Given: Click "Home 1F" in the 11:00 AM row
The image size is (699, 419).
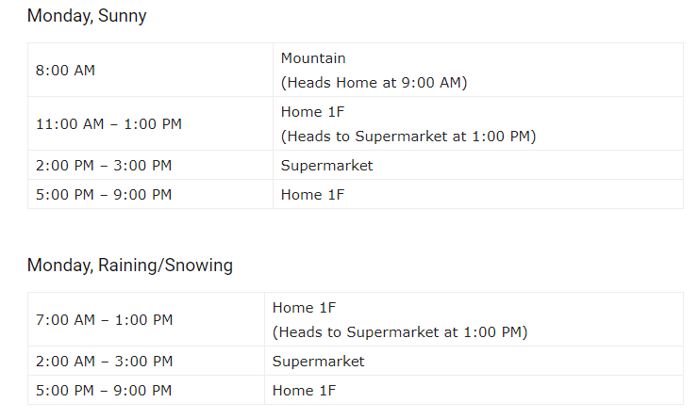Looking at the screenshot, I should (x=312, y=112).
